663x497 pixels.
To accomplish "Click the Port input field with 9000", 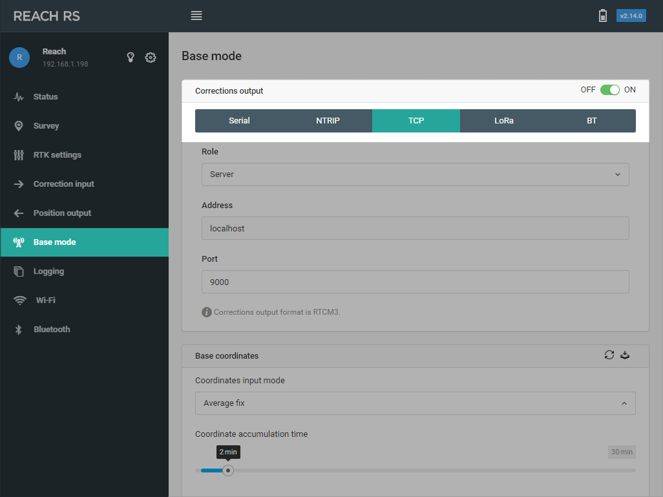I will point(416,282).
